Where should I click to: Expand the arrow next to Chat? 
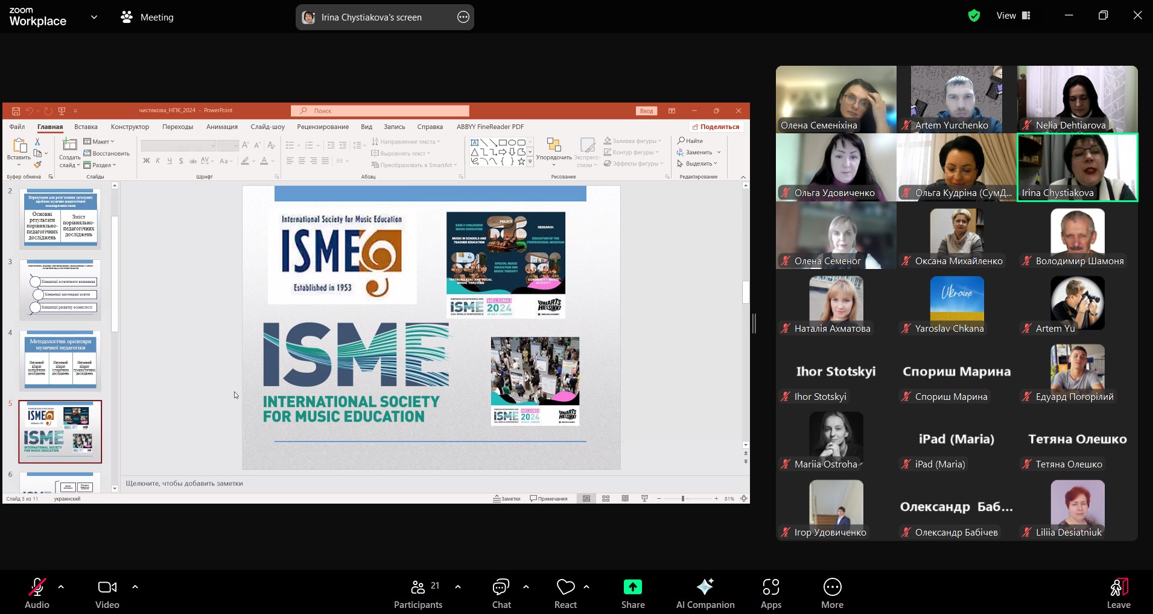coord(526,586)
